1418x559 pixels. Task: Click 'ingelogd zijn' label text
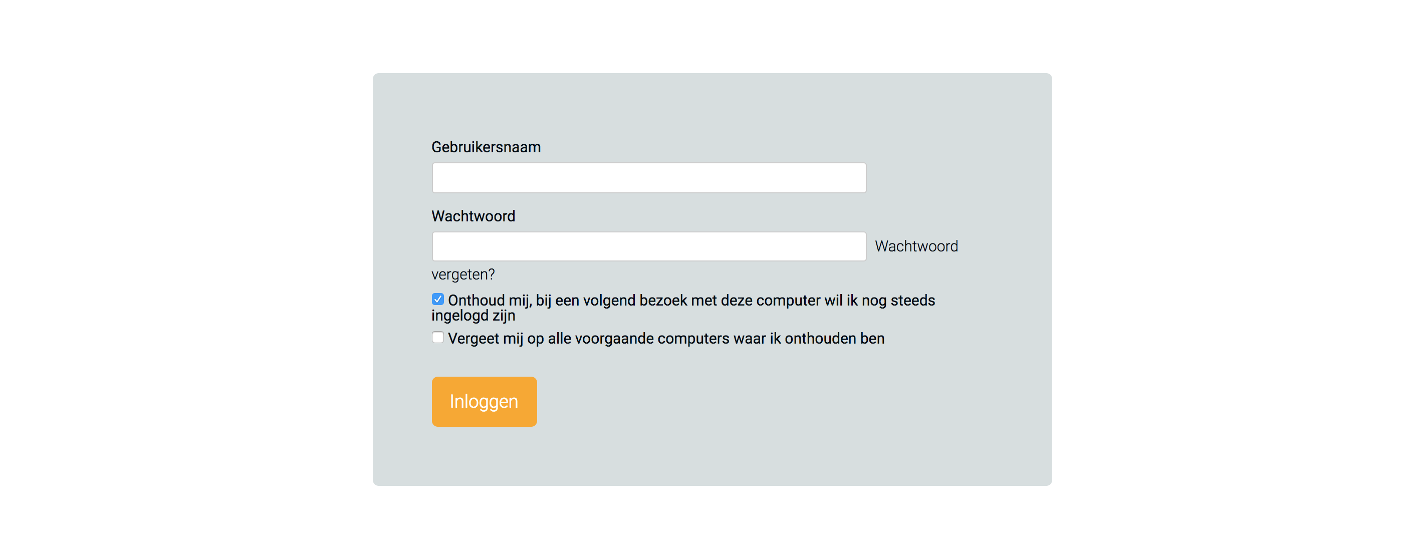pos(473,316)
